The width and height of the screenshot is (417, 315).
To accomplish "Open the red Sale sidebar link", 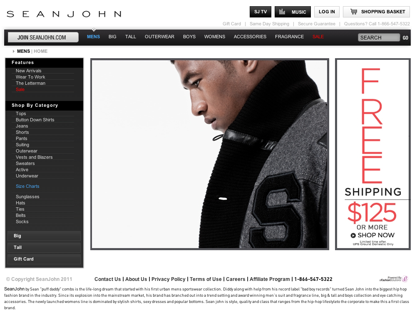I will pyautogui.click(x=20, y=89).
